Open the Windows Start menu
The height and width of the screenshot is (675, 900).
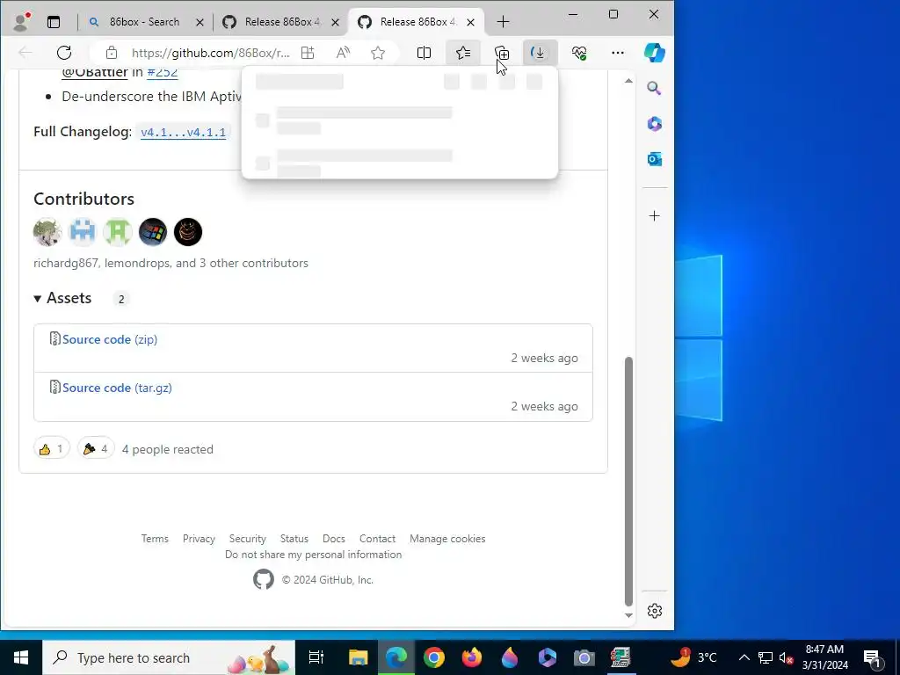(x=21, y=657)
